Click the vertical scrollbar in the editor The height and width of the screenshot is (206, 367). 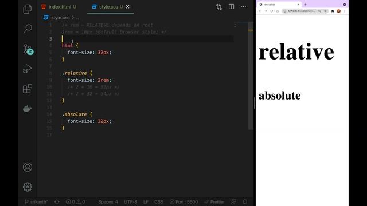click(251, 76)
